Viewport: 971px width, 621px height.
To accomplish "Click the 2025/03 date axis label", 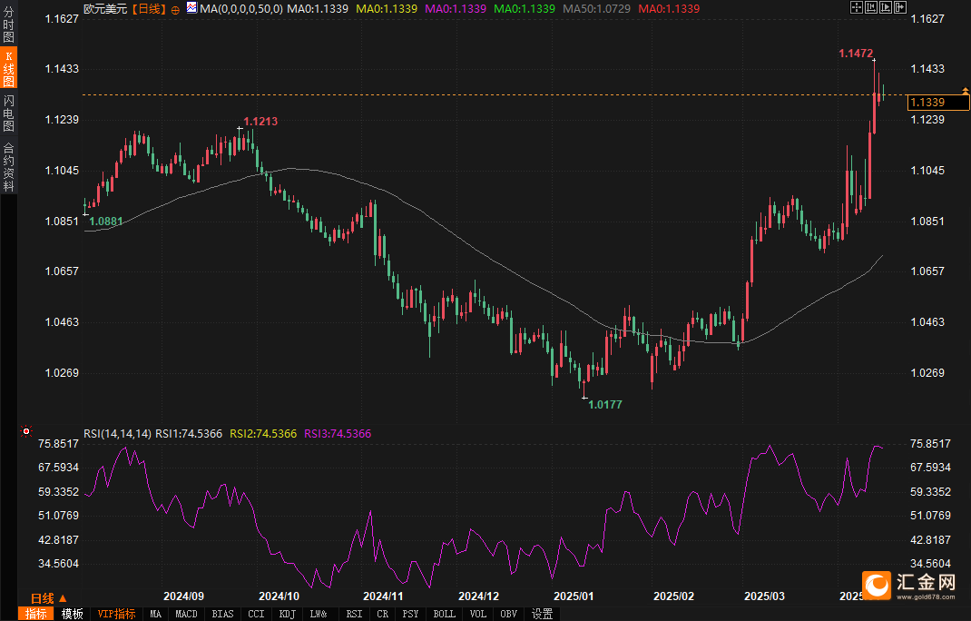I will pyautogui.click(x=765, y=596).
